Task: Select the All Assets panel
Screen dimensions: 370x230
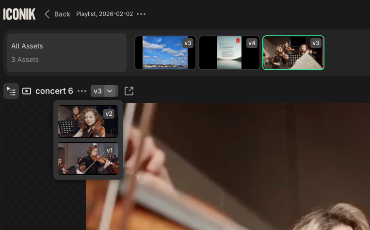Action: 67,53
